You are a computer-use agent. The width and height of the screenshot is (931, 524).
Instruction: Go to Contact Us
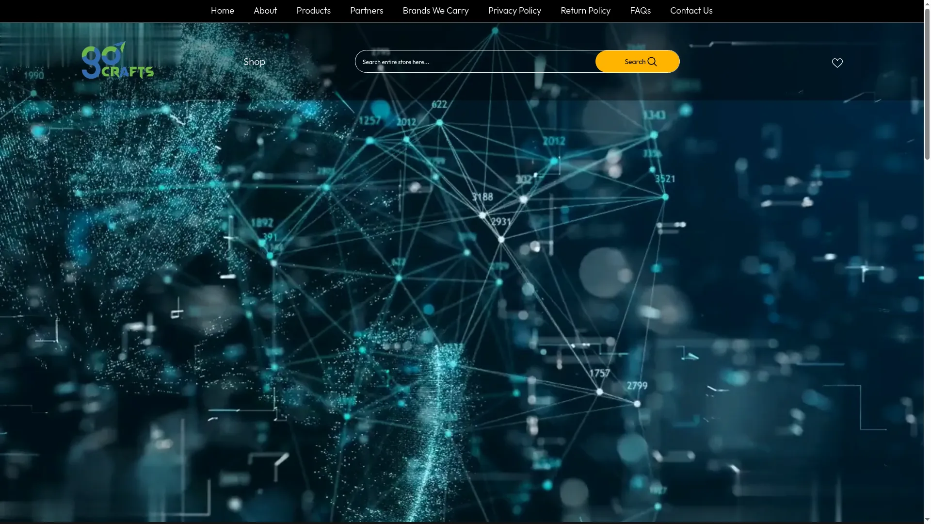691,11
